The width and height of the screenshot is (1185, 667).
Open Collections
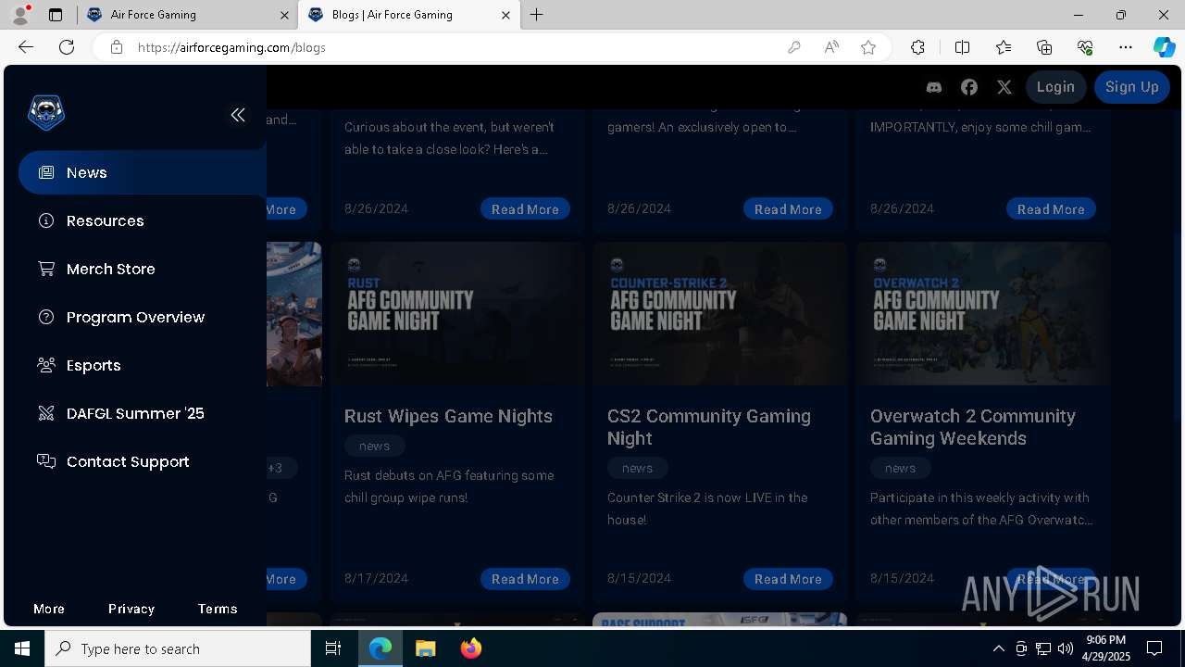[1044, 47]
